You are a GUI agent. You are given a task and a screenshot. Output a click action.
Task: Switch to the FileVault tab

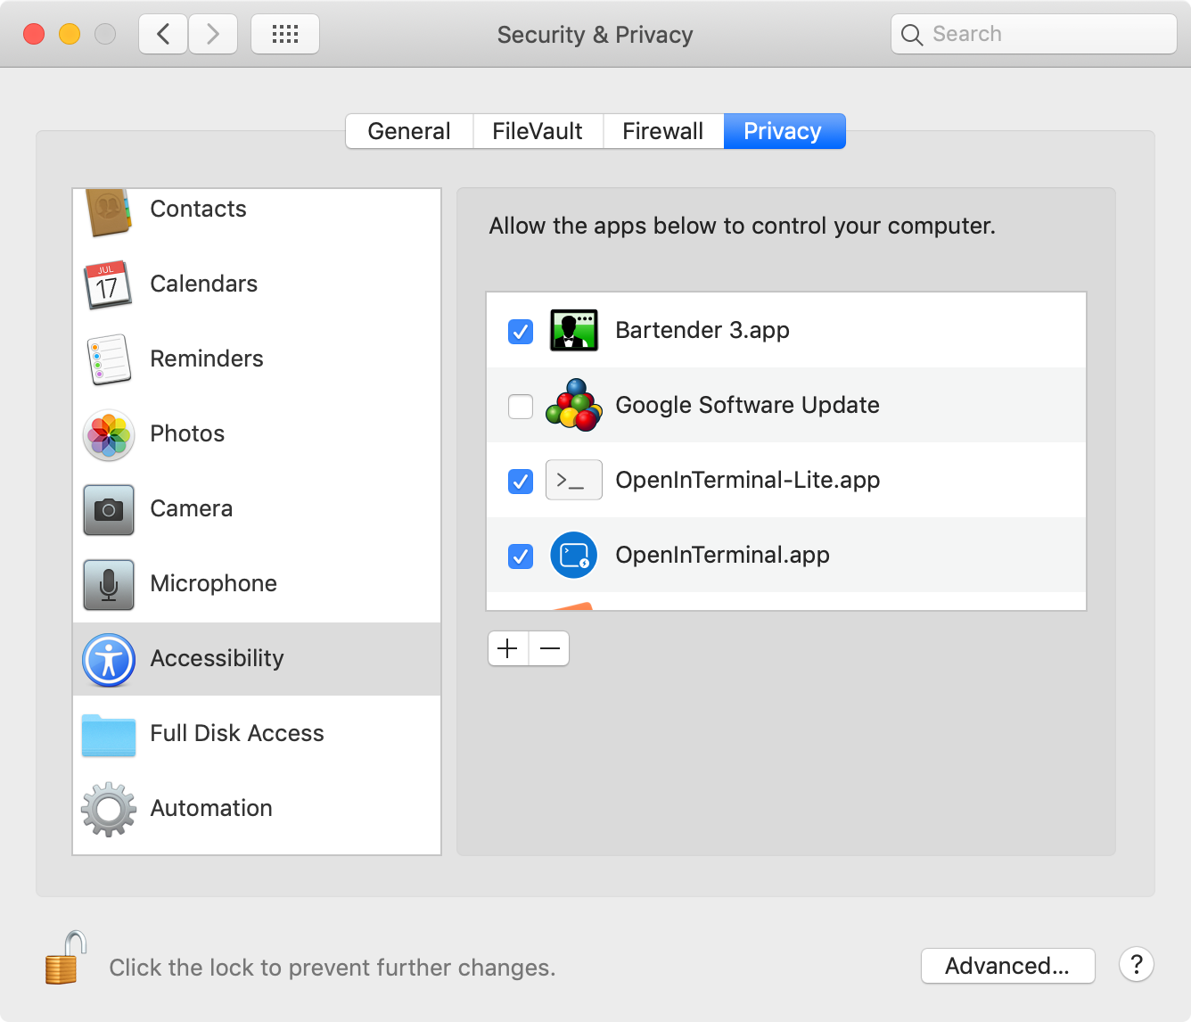537,131
